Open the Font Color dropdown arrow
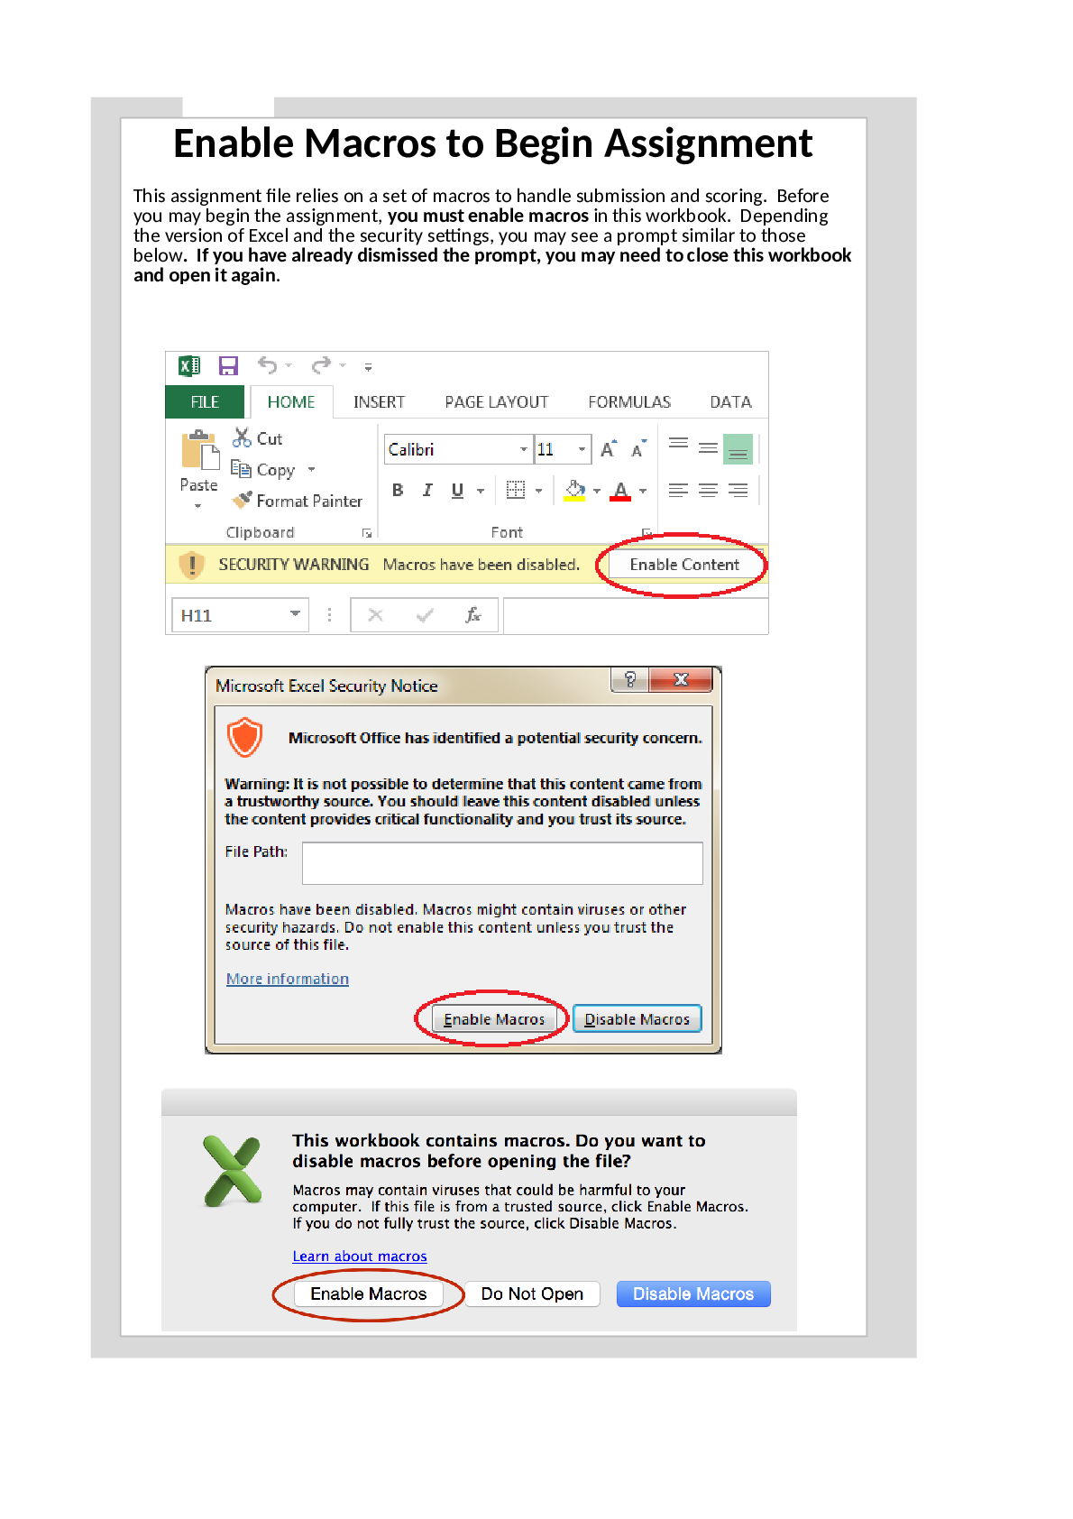The image size is (1073, 1519). tap(643, 491)
